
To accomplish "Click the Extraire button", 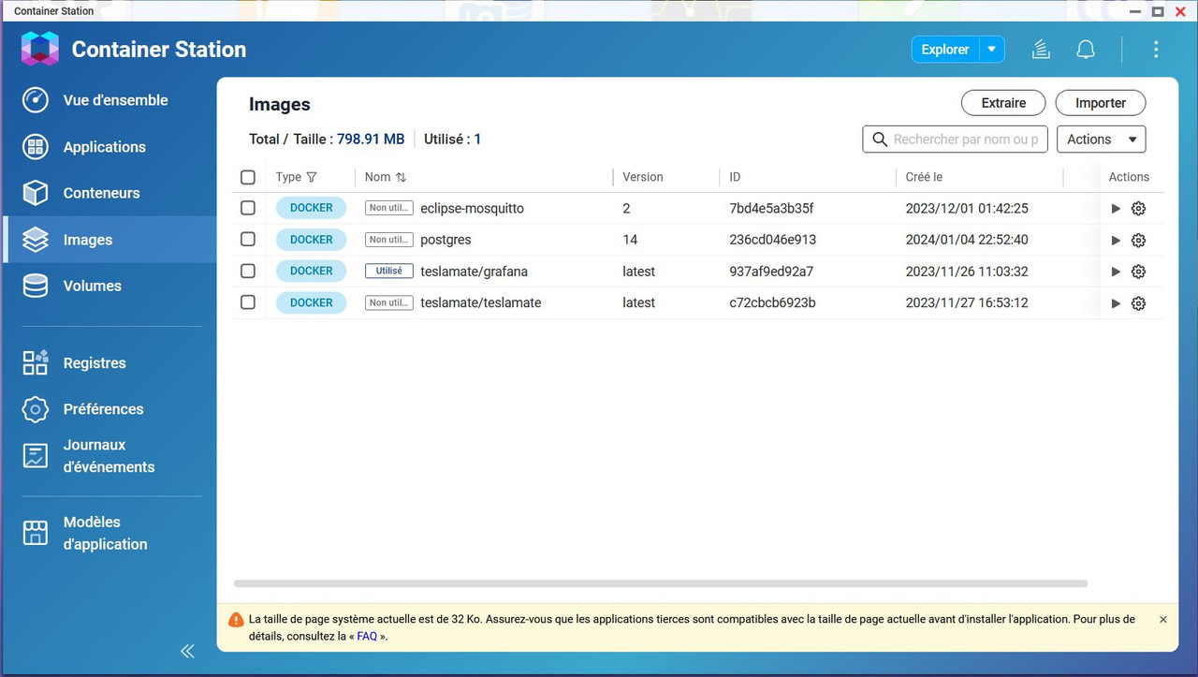I will (x=1003, y=103).
